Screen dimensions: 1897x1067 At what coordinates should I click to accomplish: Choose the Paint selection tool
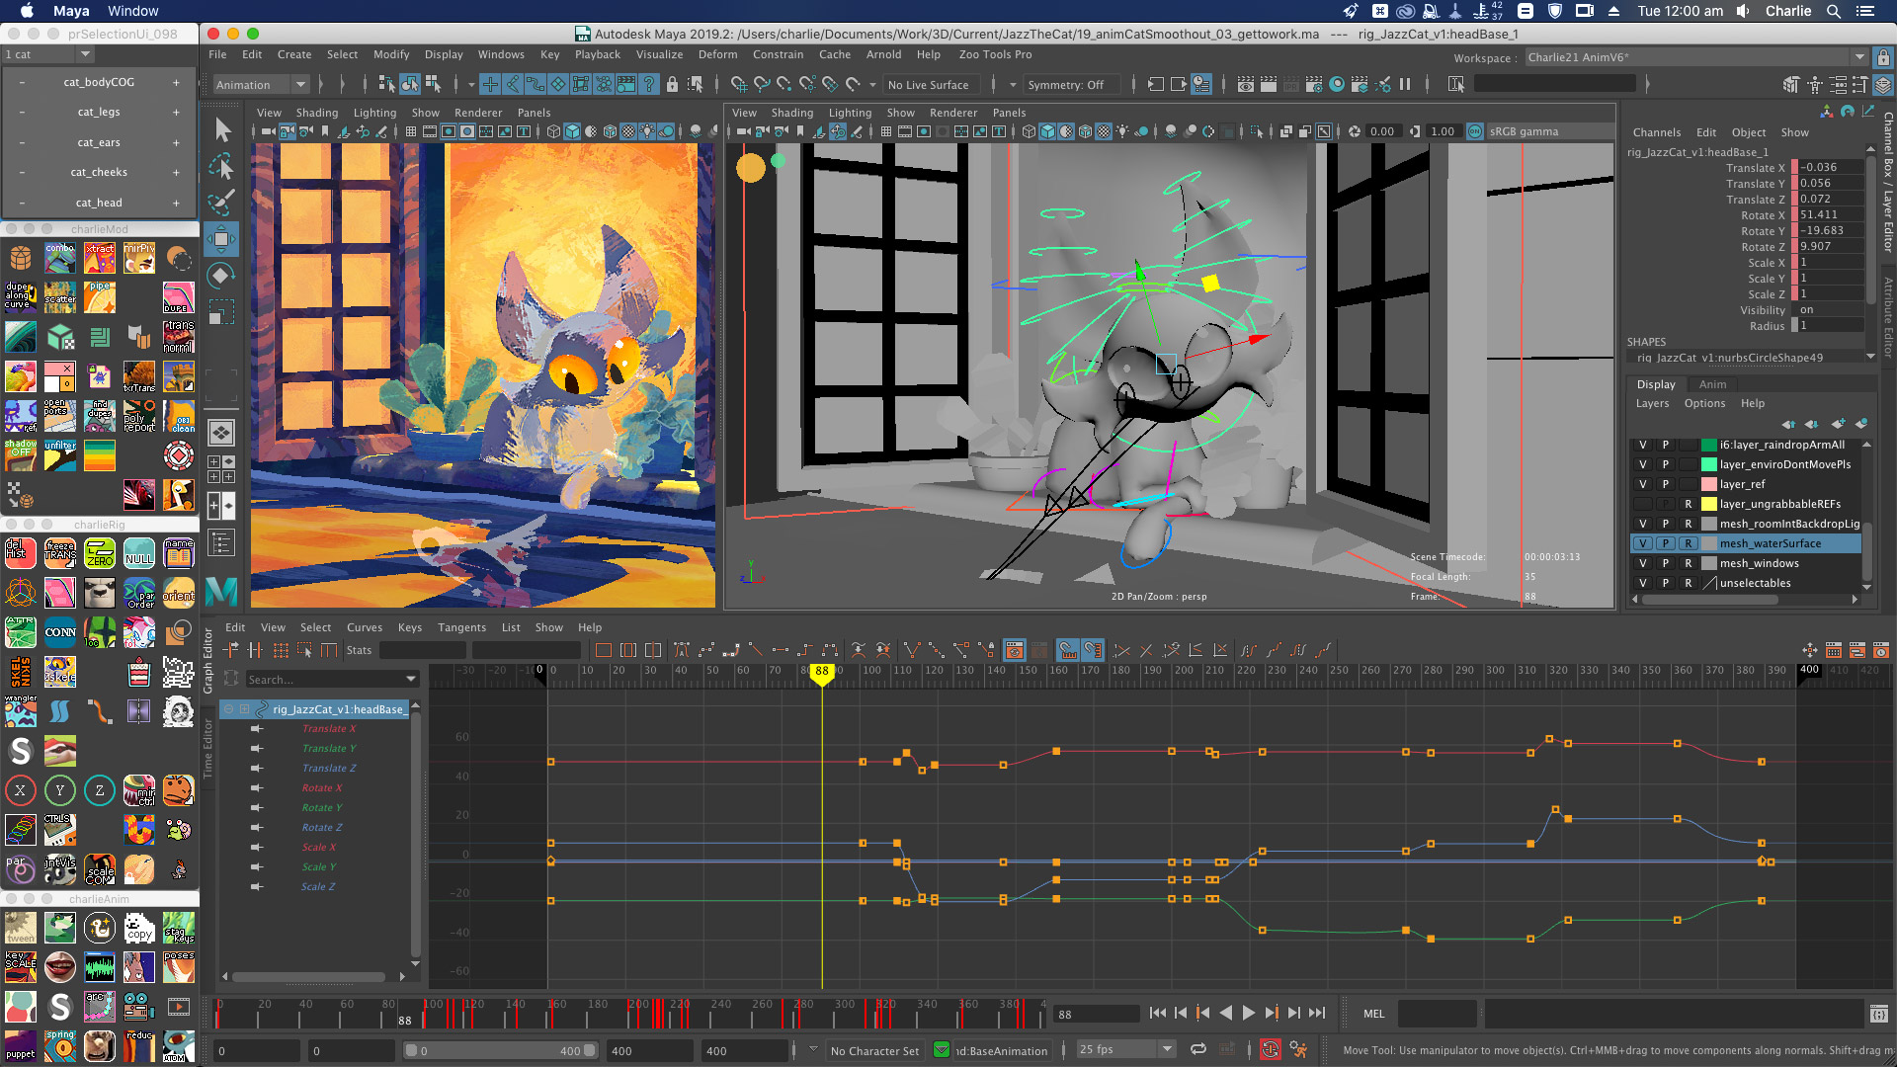pos(222,203)
